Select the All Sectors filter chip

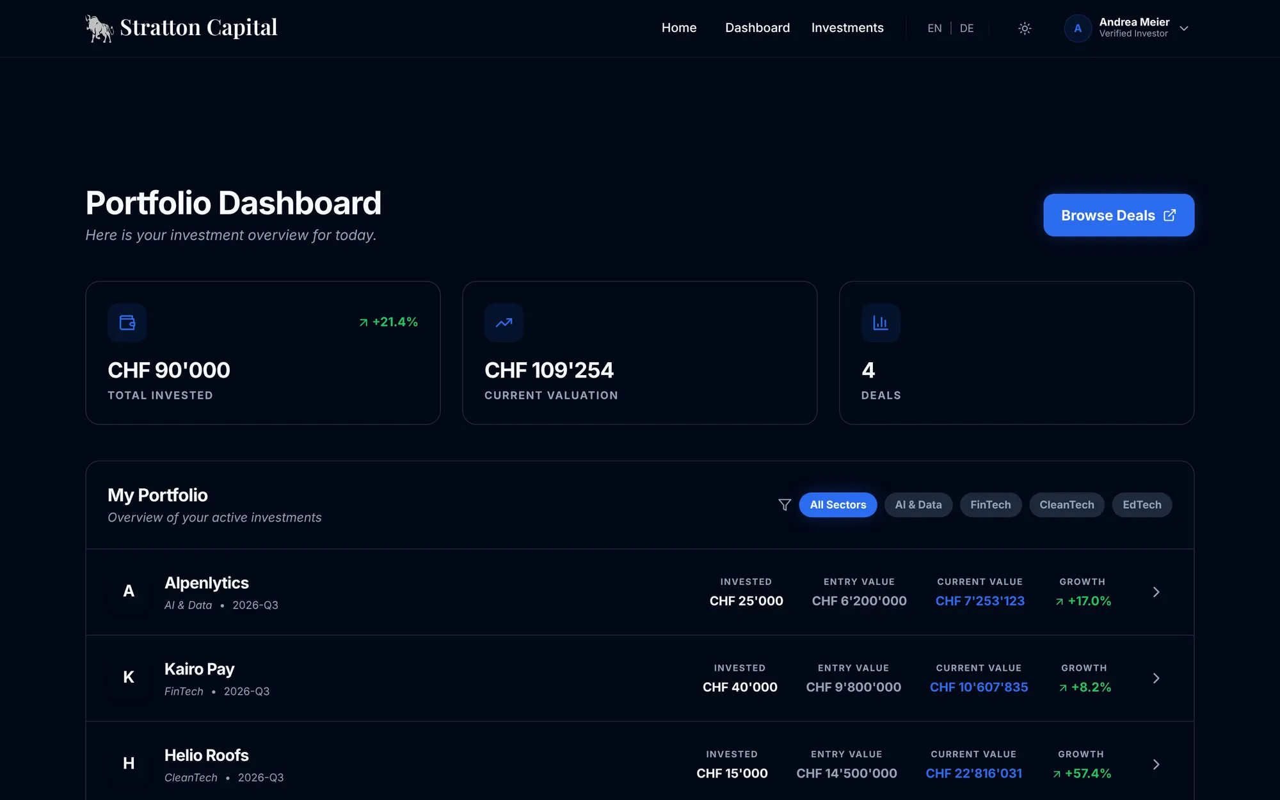(838, 505)
